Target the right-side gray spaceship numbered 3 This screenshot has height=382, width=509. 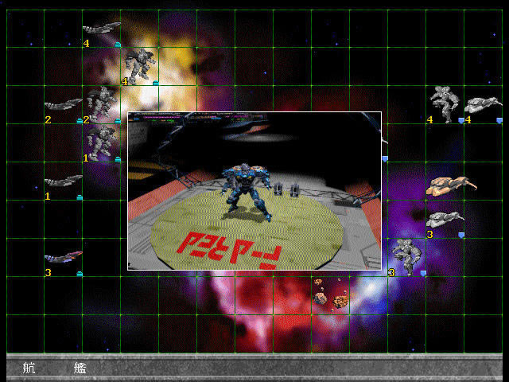tap(444, 220)
